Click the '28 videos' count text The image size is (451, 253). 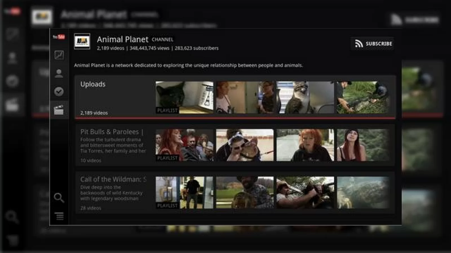91,208
